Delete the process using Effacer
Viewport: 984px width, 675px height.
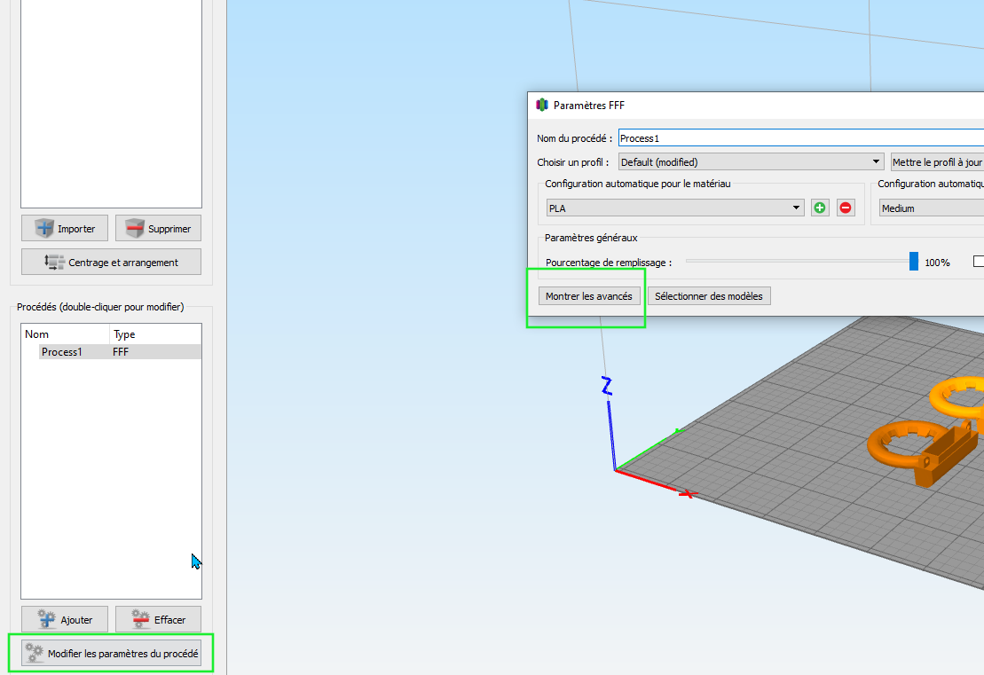[x=158, y=620]
